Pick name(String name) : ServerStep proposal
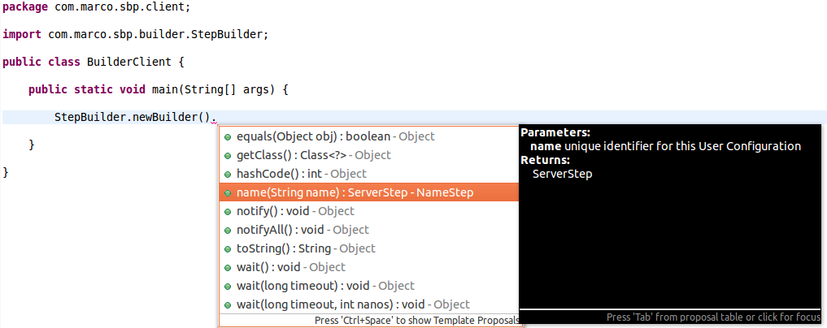This screenshot has height=328, width=827. coord(369,192)
